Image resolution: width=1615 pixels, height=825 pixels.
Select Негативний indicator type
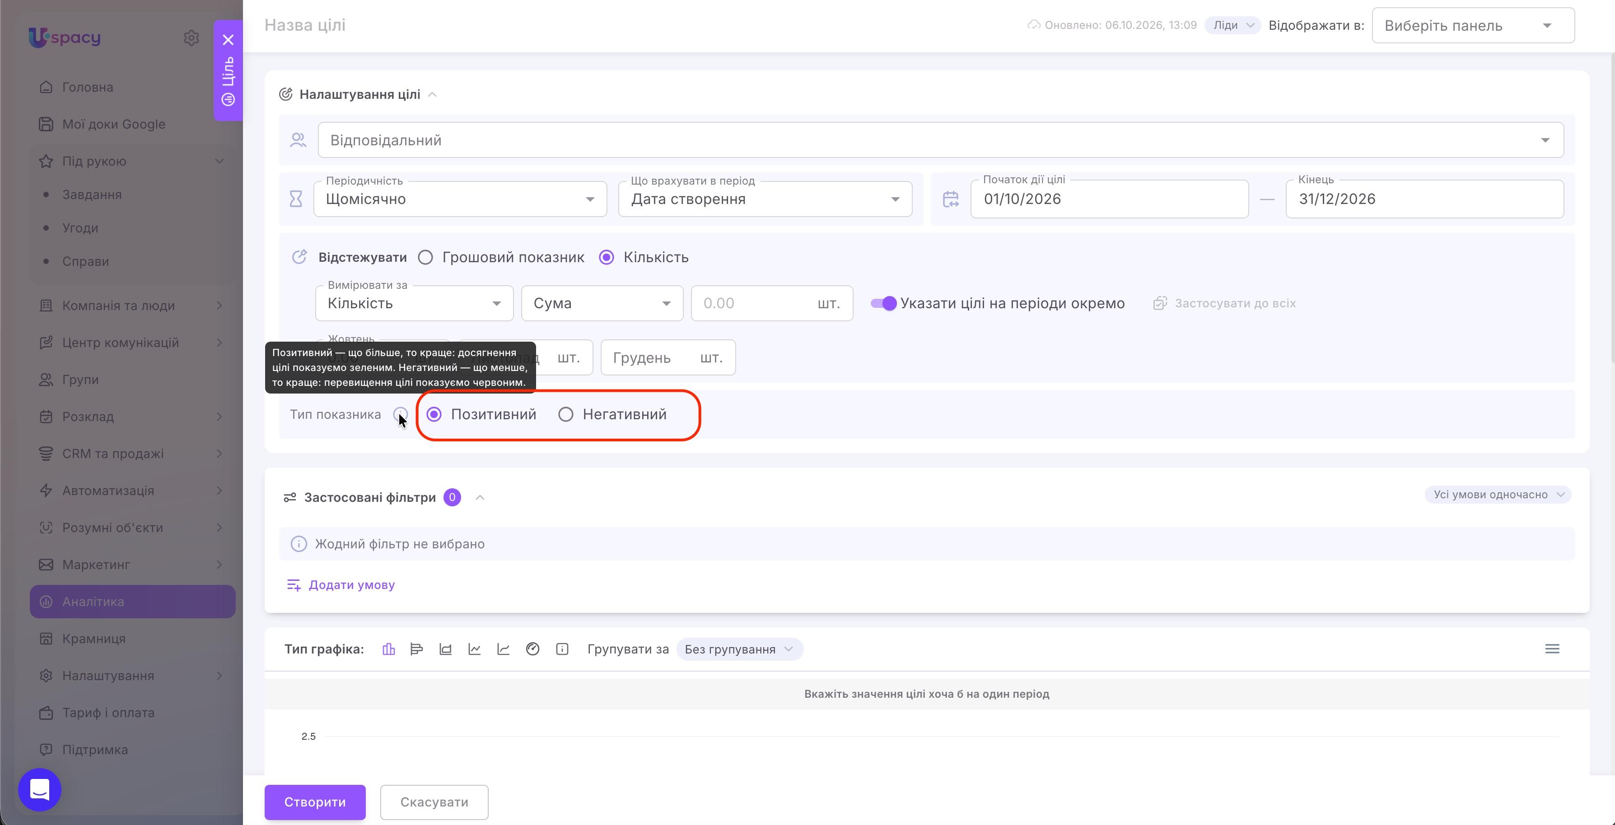coord(565,415)
